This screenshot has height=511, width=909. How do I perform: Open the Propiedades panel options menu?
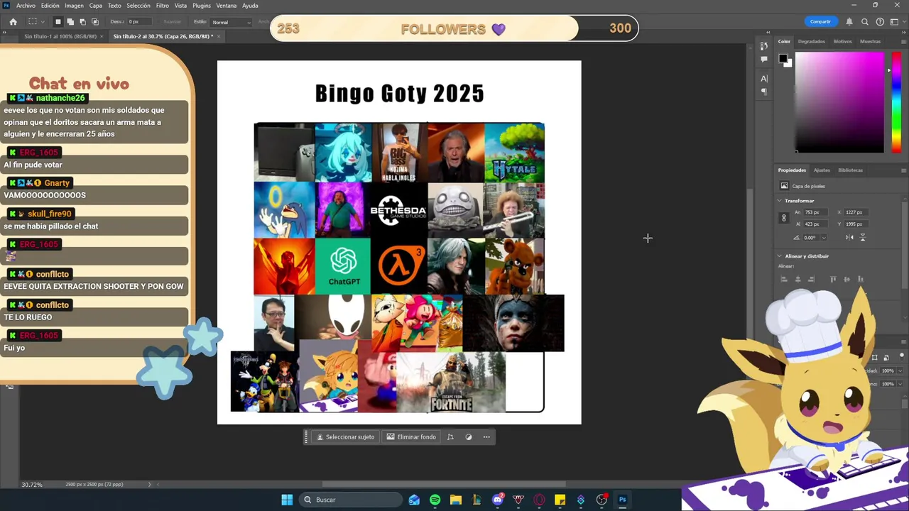coord(903,170)
